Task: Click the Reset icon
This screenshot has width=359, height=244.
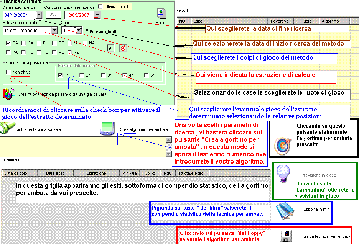Action: 161,14
